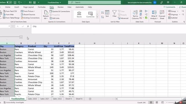
Task: Open the Home ribbon tab
Action: (8, 7)
